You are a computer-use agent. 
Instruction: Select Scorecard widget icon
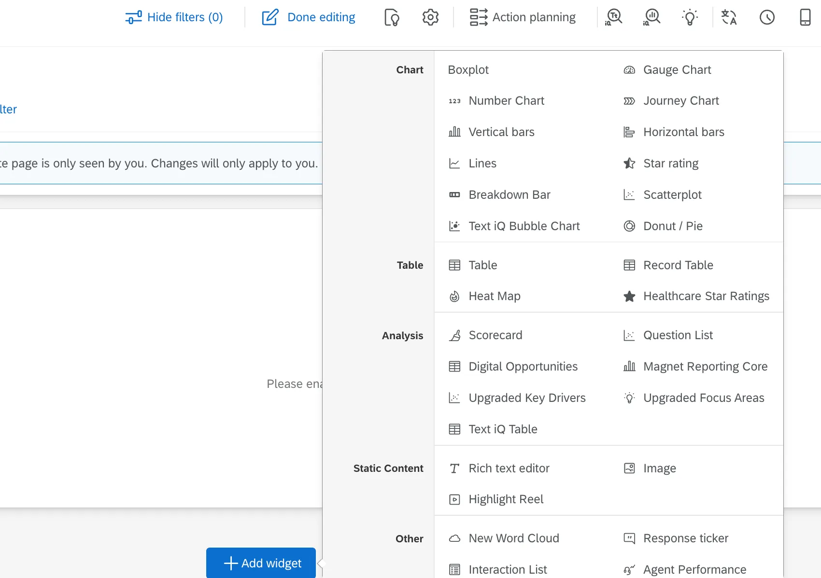[454, 335]
